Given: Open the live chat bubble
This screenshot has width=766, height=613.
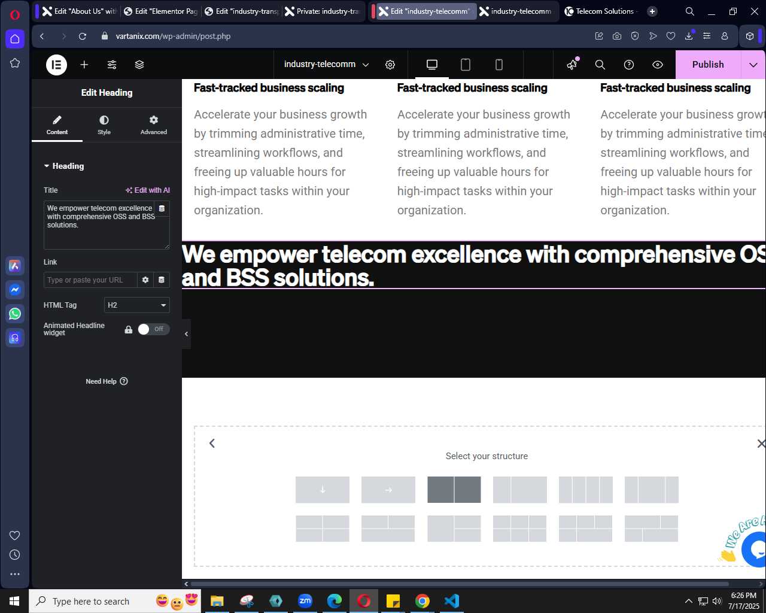Looking at the screenshot, I should [x=755, y=549].
